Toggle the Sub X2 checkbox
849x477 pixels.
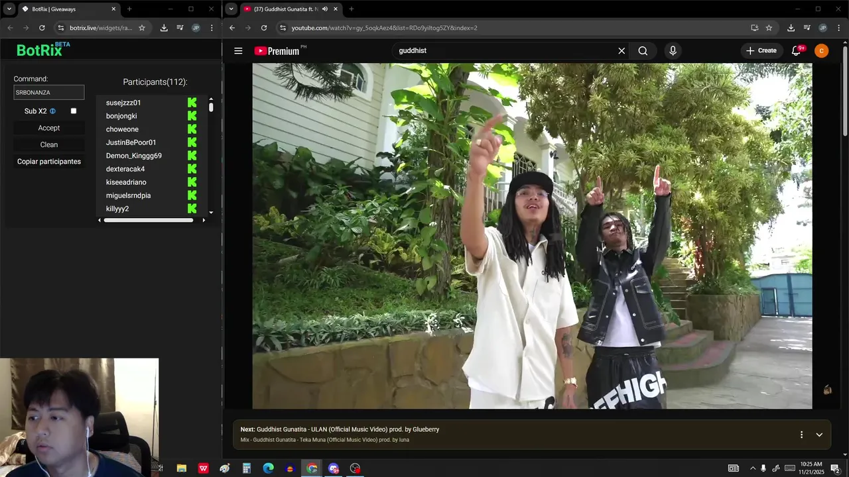(74, 111)
